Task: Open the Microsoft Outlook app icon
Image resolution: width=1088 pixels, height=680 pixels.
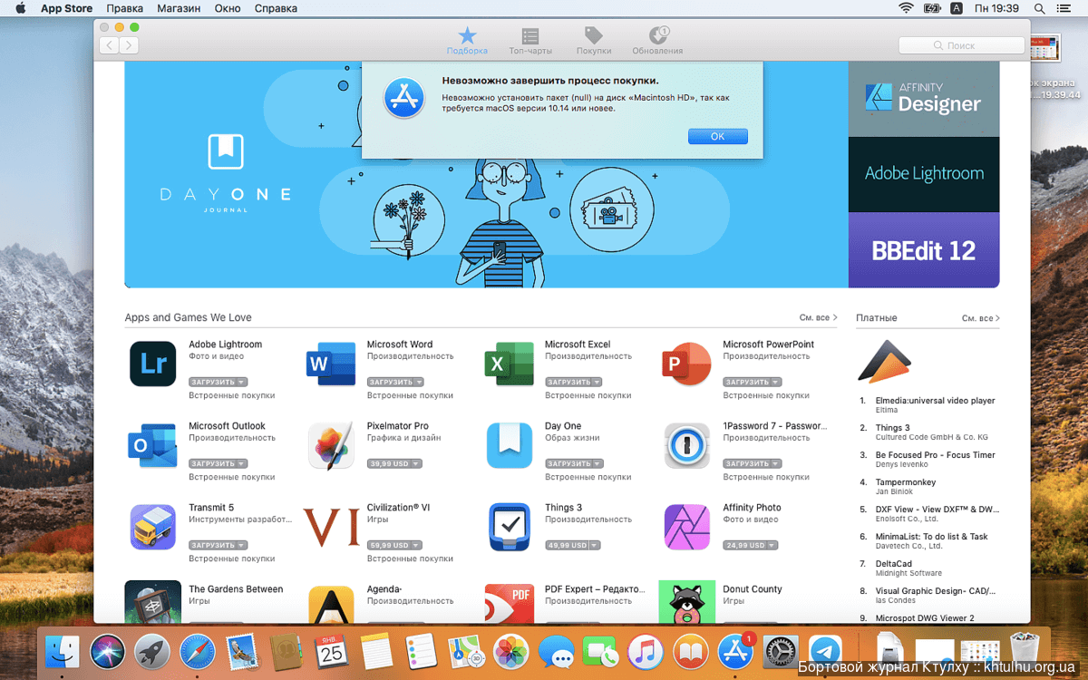Action: (x=152, y=446)
